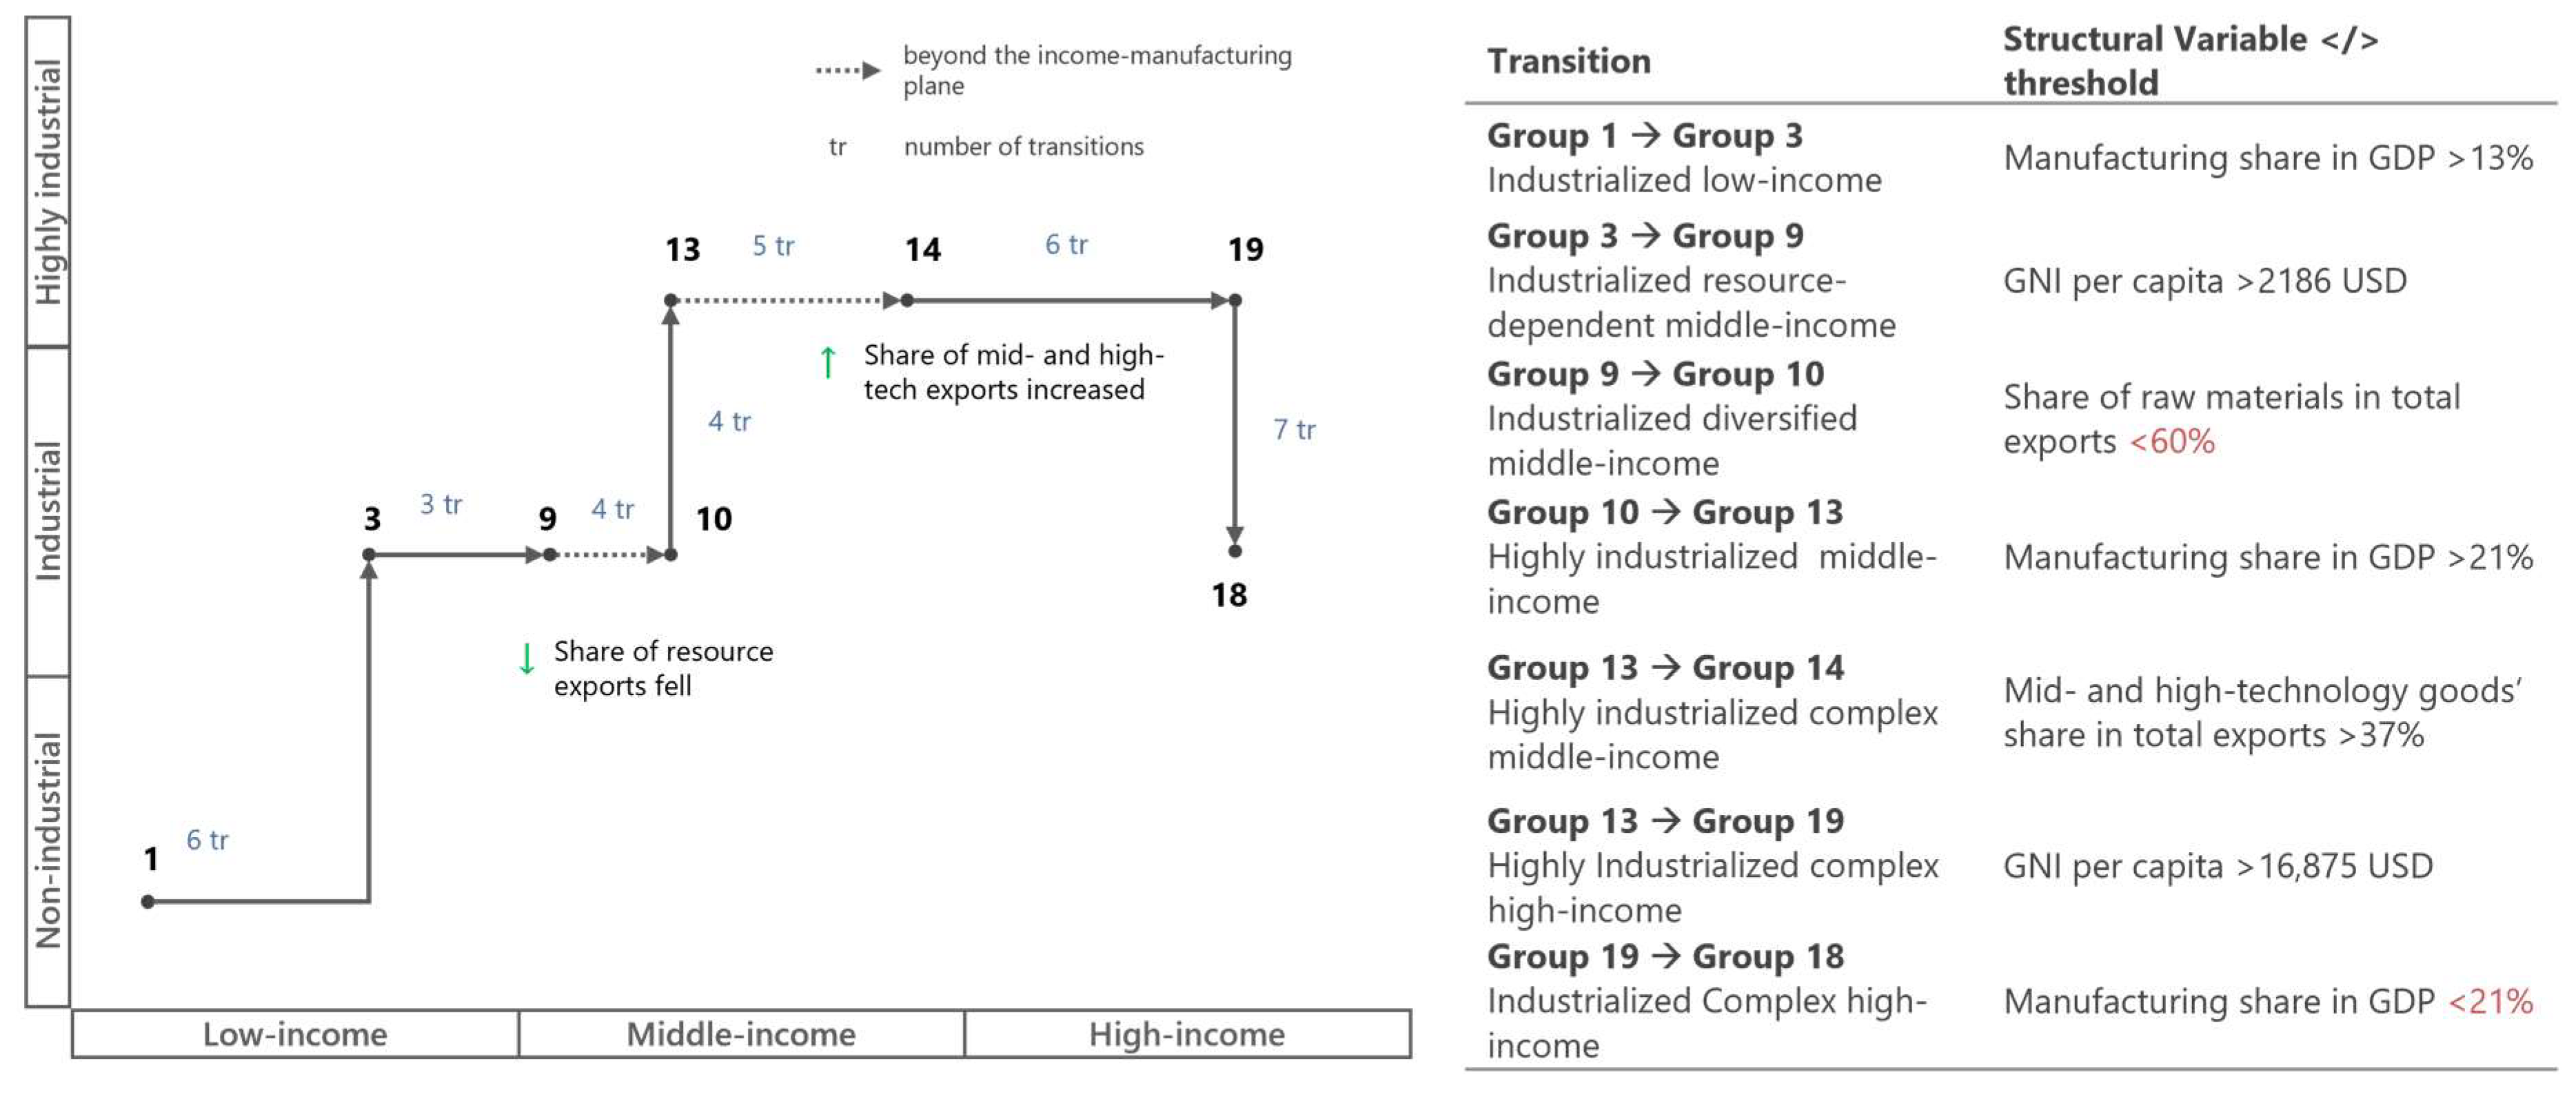The height and width of the screenshot is (1094, 2576).
Task: Click the node dot above group 18
Action: (x=1235, y=550)
